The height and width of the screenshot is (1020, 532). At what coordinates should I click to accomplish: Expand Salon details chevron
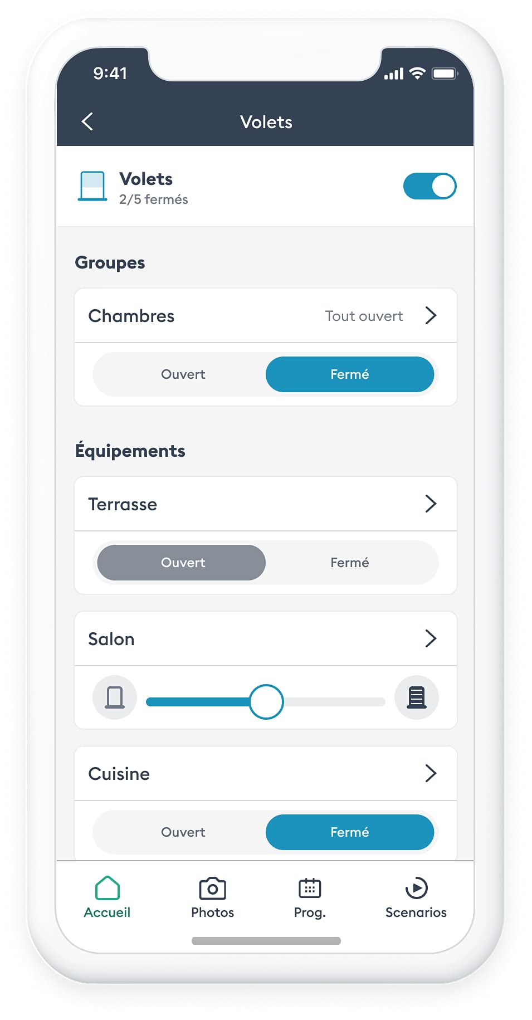pos(431,638)
